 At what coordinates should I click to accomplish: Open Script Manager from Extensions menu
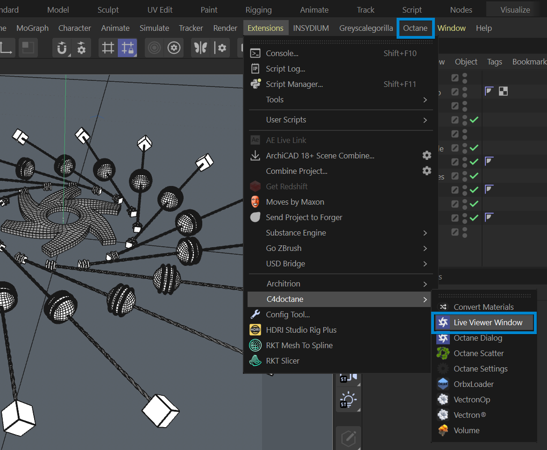click(x=294, y=84)
